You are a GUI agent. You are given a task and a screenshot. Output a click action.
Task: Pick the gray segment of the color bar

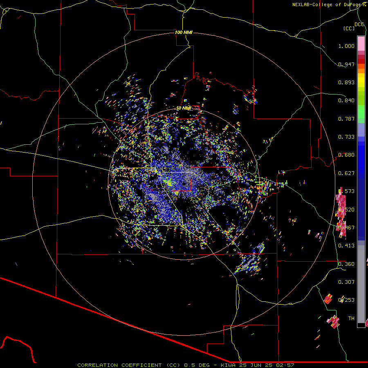361,284
